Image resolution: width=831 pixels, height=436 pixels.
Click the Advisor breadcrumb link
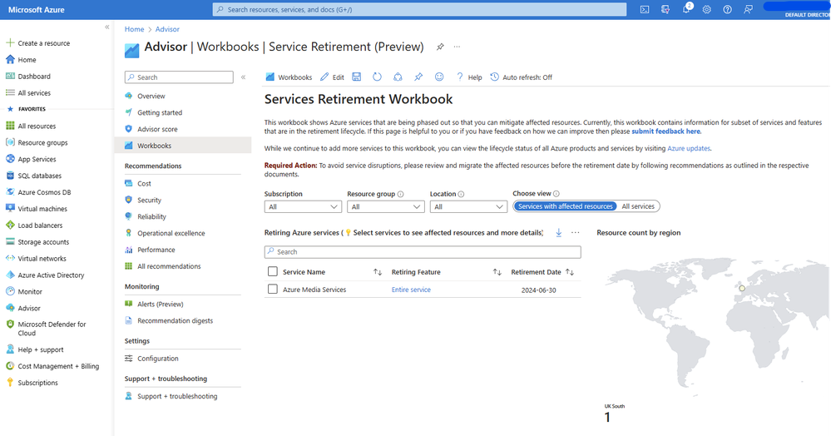point(167,29)
